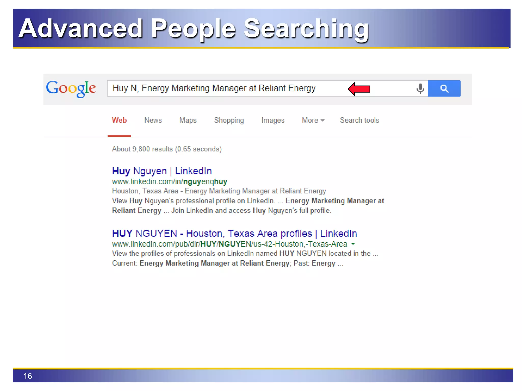Switch to the Shopping tab

click(229, 120)
